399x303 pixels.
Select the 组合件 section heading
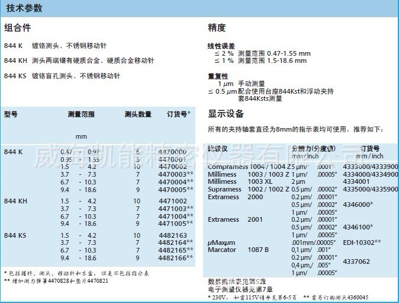click(x=18, y=27)
